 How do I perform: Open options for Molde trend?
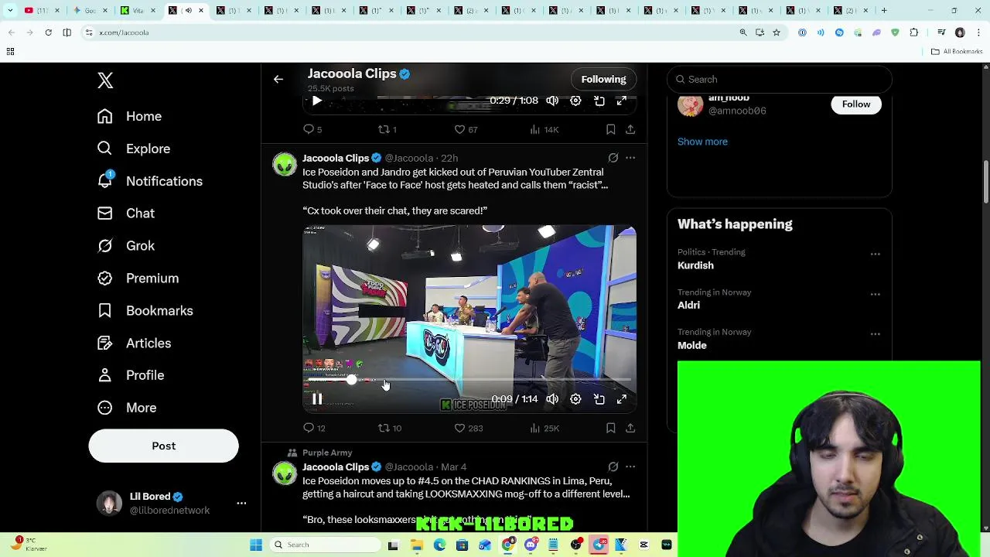(875, 333)
